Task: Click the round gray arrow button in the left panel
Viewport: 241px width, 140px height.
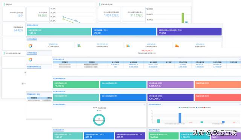Action: click(x=23, y=84)
